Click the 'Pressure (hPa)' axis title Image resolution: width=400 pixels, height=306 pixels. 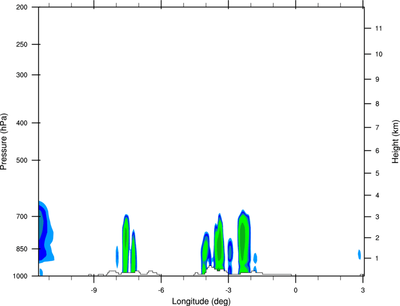click(x=4, y=142)
